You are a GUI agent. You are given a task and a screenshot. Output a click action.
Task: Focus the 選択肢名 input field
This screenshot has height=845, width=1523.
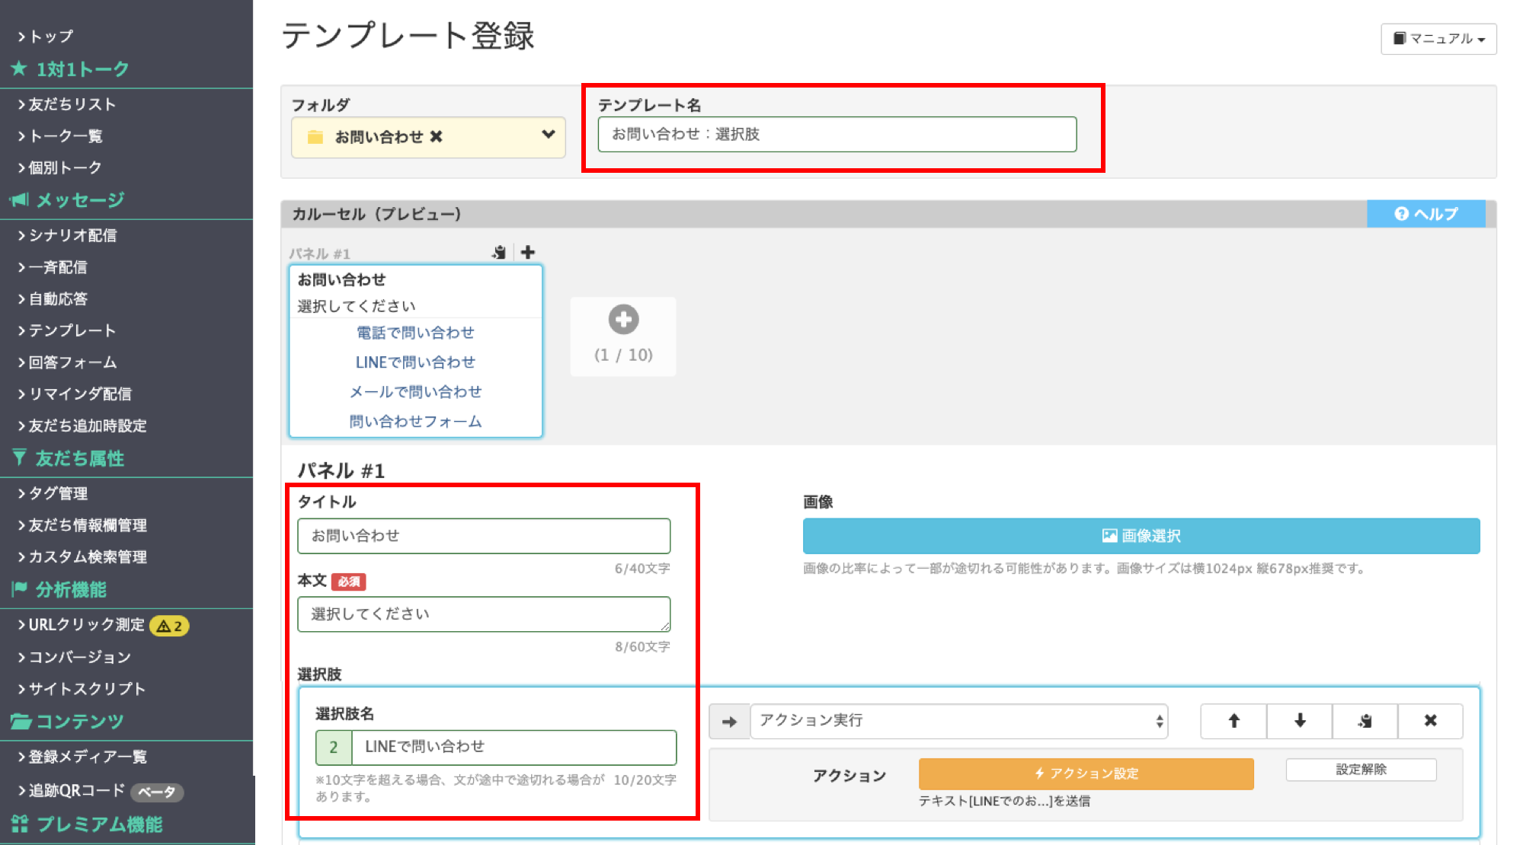tap(514, 748)
